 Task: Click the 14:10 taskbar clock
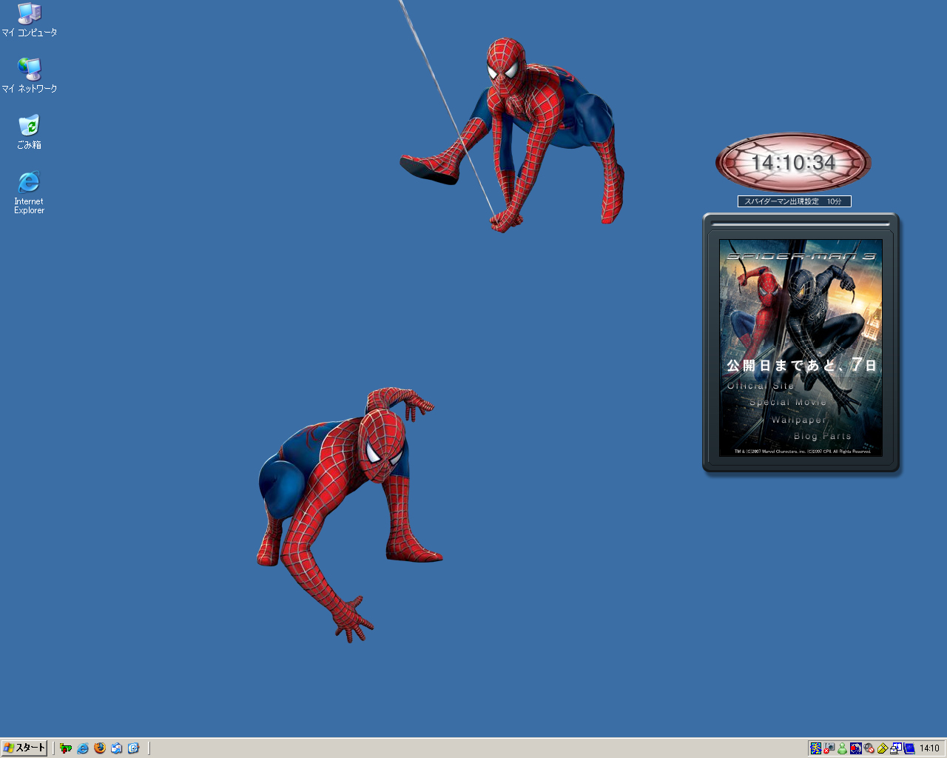pyautogui.click(x=930, y=748)
